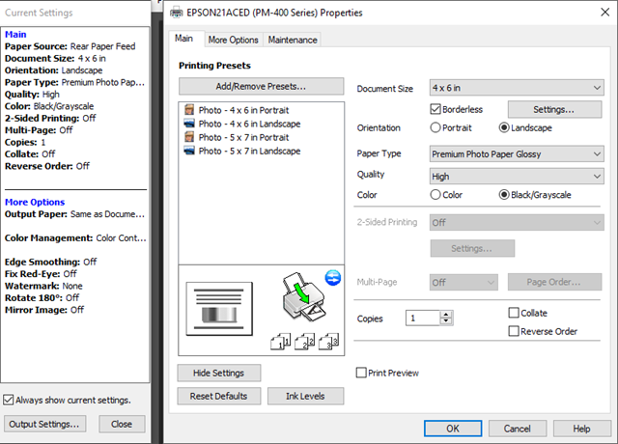Click the blue swap arrows icon in the preview

[332, 278]
